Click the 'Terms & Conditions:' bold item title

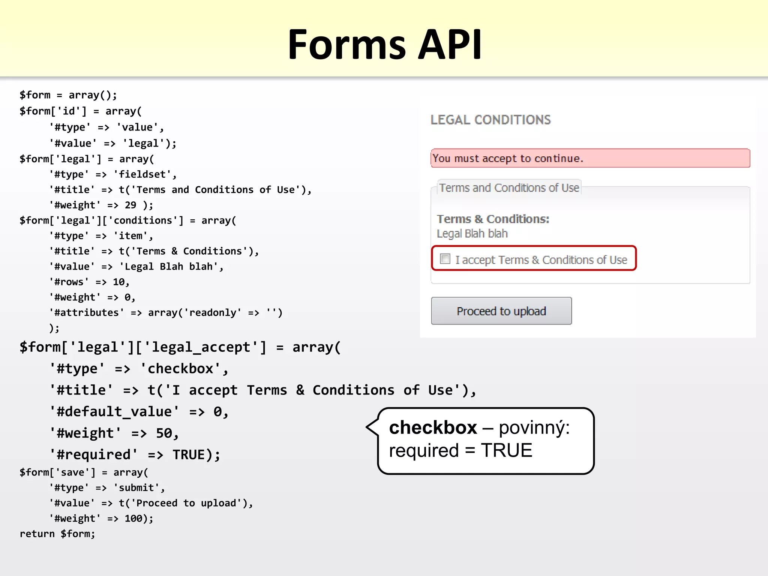[493, 219]
